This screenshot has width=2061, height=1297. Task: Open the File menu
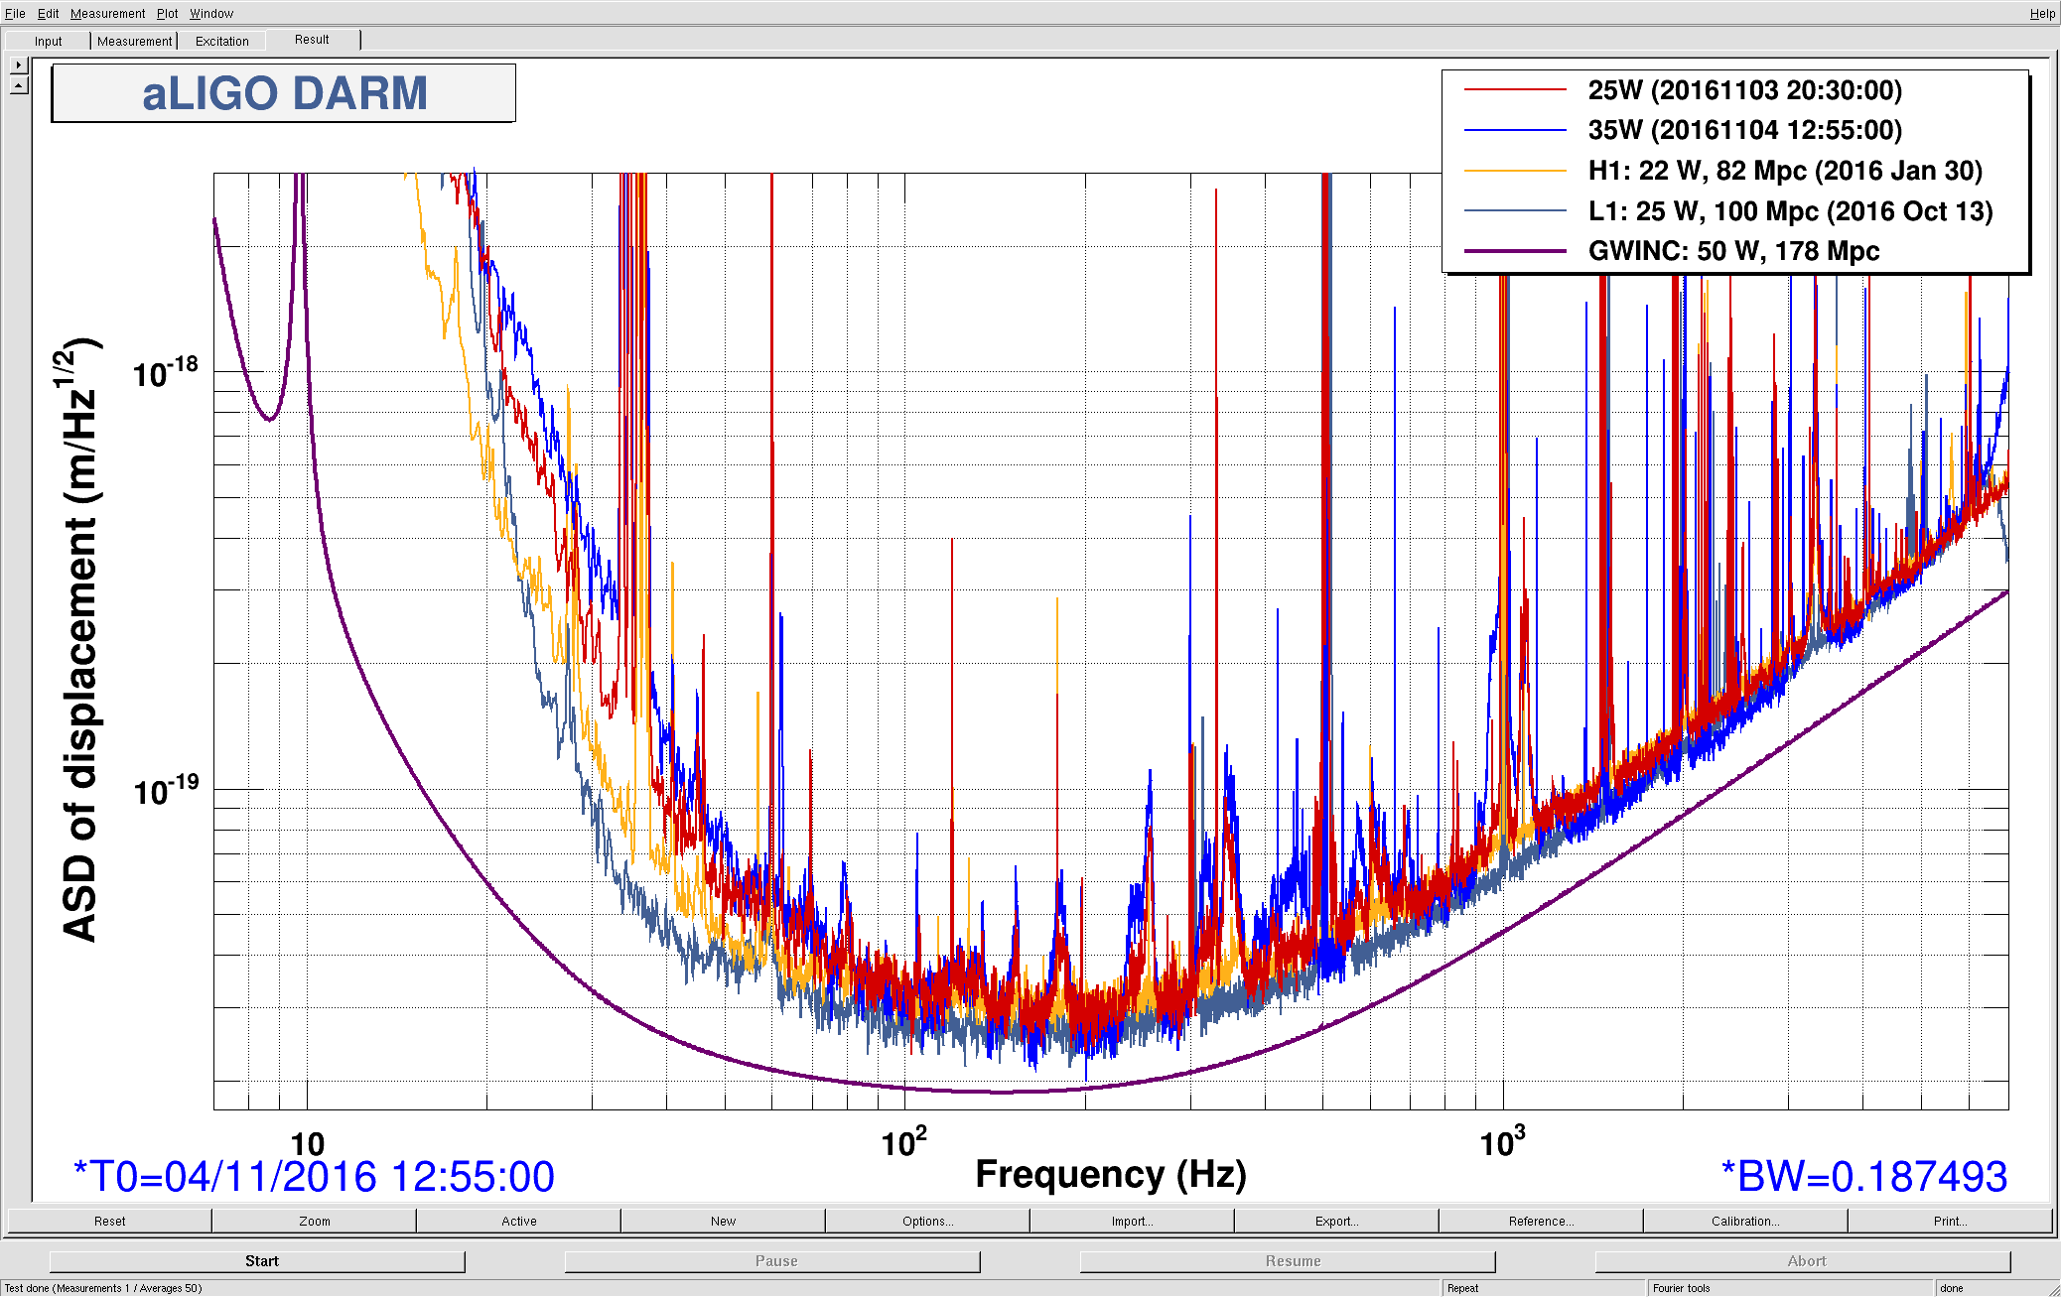tap(15, 13)
